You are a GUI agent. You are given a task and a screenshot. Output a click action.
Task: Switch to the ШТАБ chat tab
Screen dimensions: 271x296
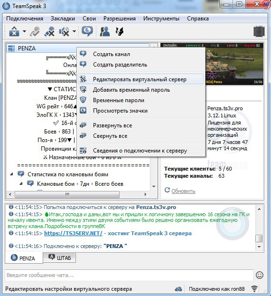point(60,258)
